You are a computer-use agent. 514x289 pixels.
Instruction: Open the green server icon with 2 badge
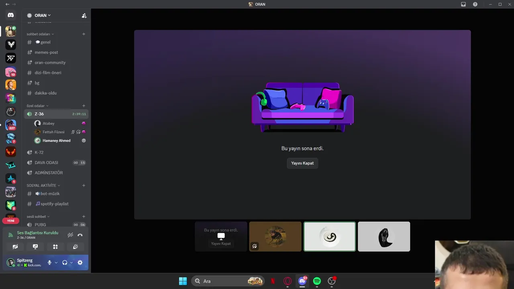click(x=11, y=205)
